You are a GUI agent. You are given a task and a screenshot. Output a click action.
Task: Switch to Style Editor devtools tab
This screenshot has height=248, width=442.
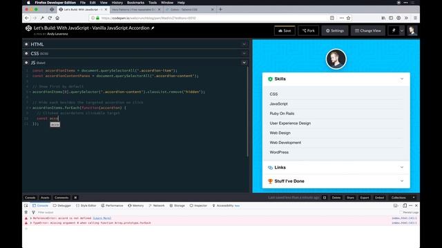tap(86, 205)
